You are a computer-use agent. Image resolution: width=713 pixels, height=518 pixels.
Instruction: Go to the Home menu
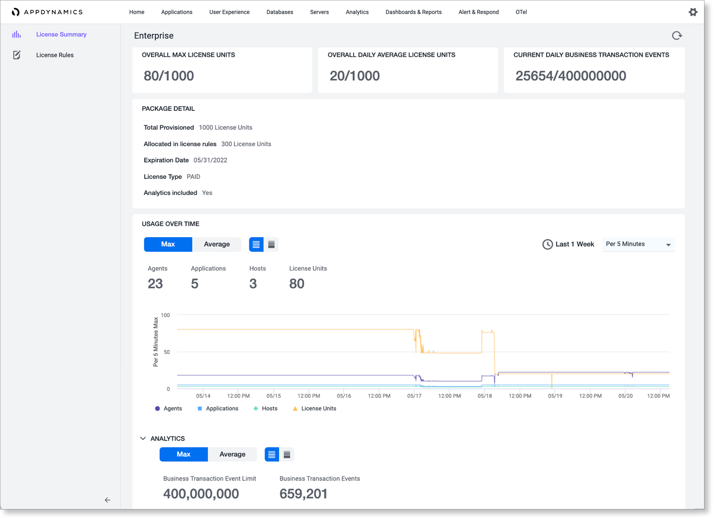click(137, 12)
